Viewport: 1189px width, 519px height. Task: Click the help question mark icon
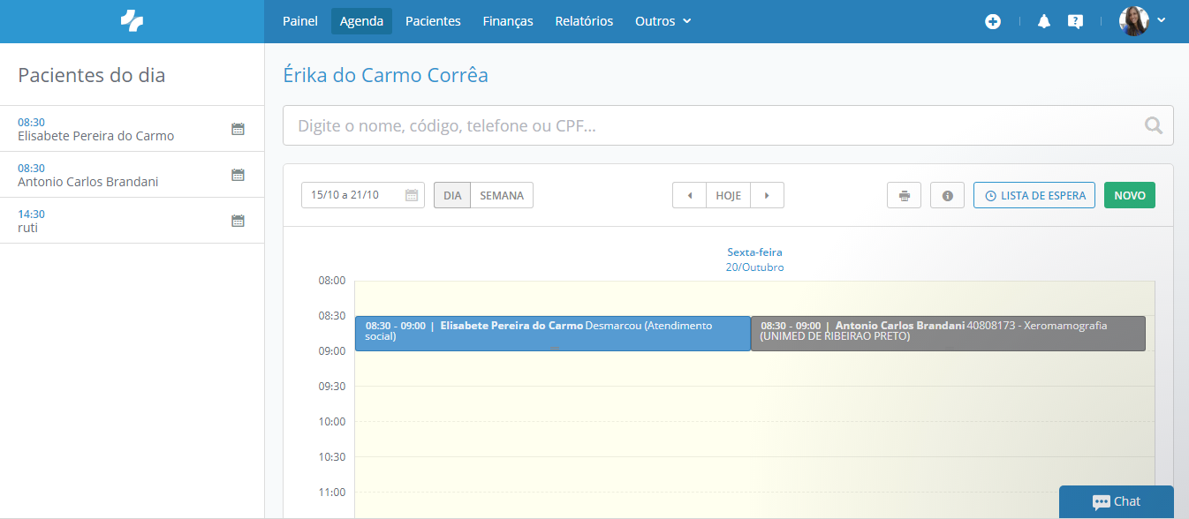coord(1075,20)
